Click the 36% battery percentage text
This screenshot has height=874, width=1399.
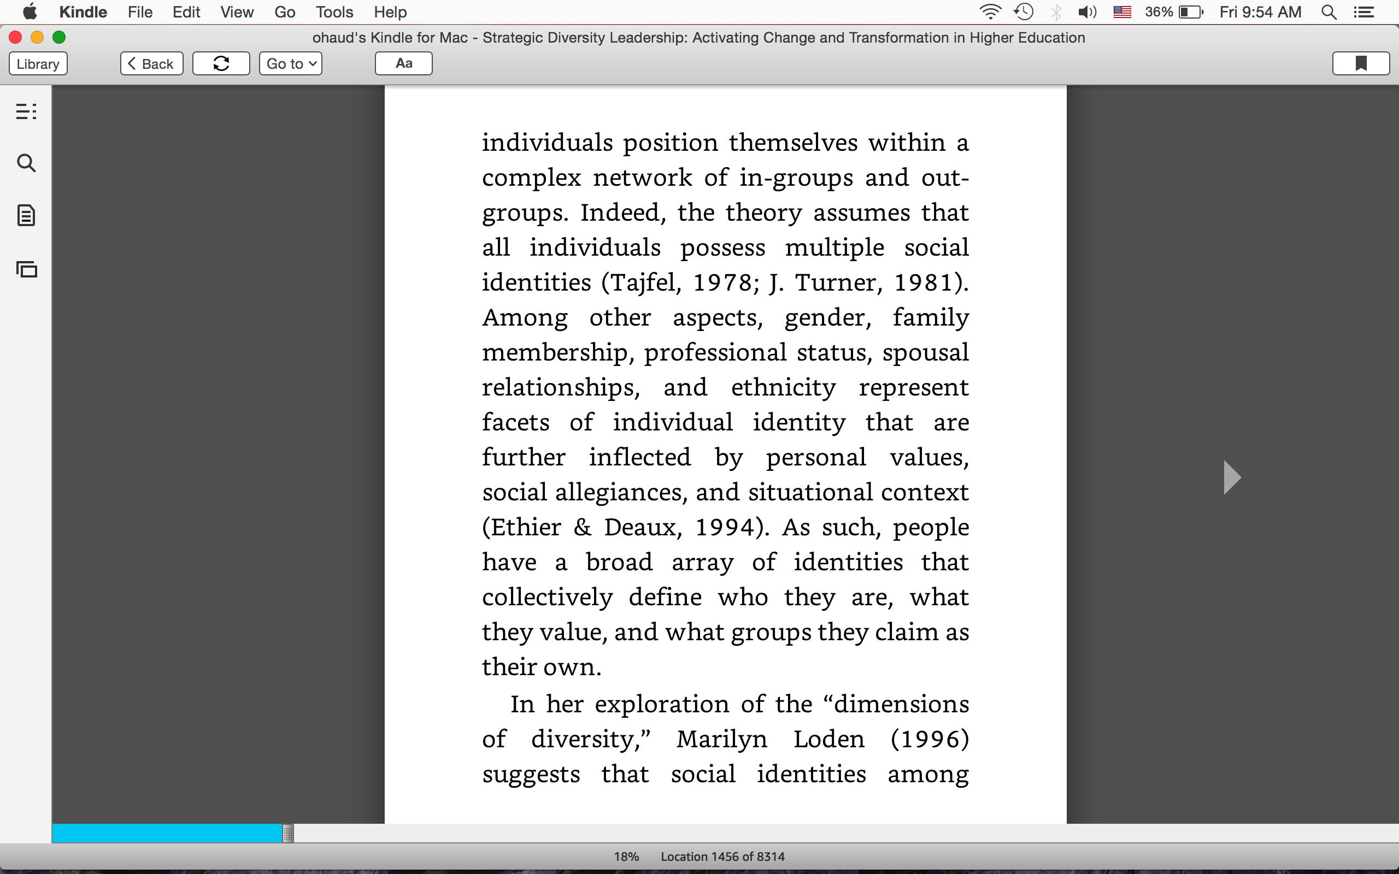[1159, 11]
